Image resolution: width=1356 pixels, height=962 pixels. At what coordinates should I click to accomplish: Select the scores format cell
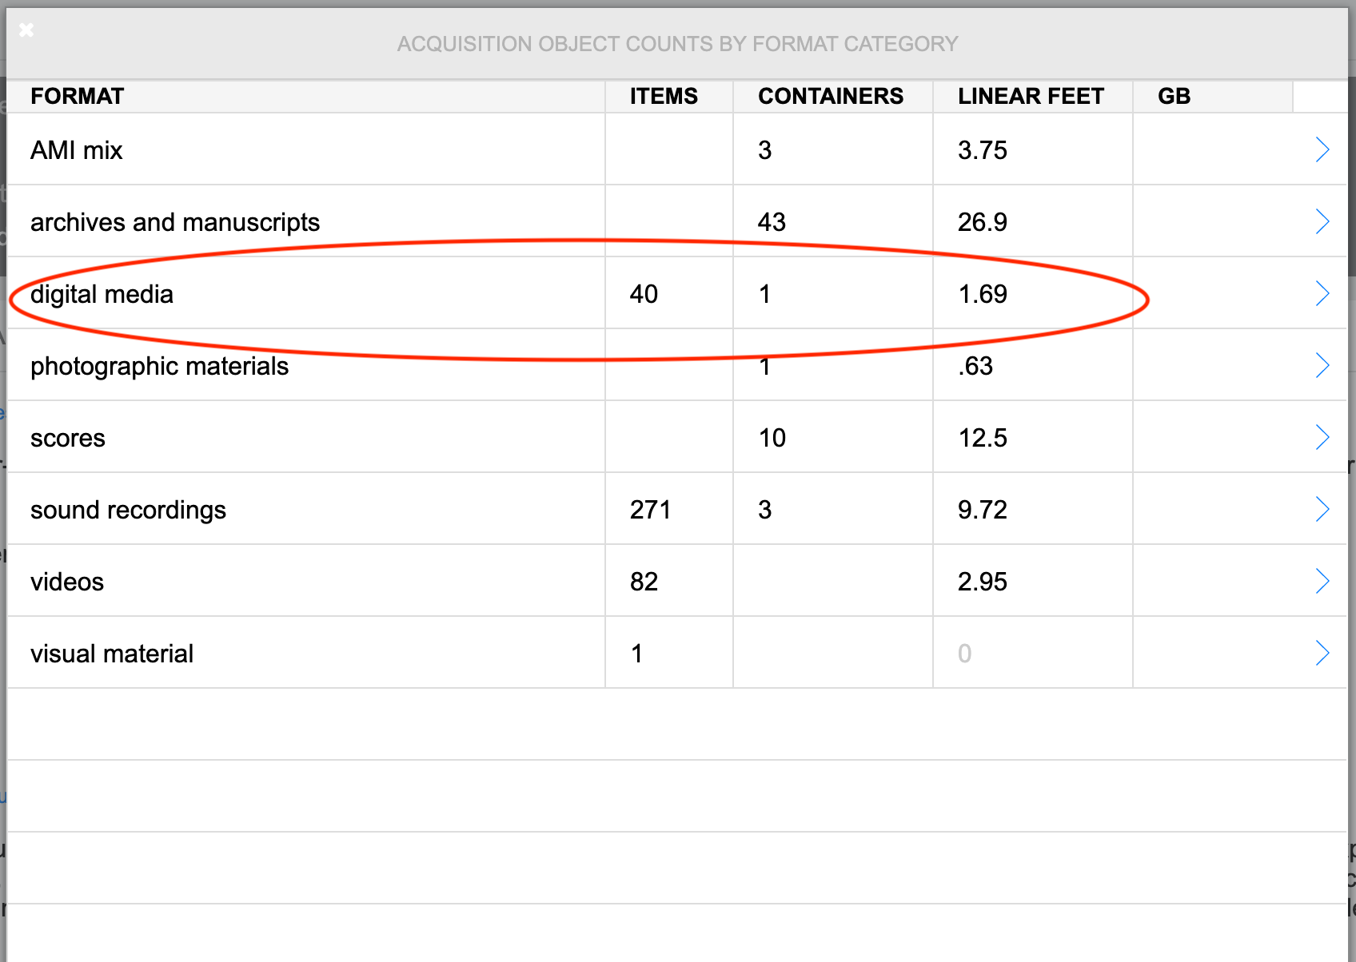pyautogui.click(x=306, y=437)
